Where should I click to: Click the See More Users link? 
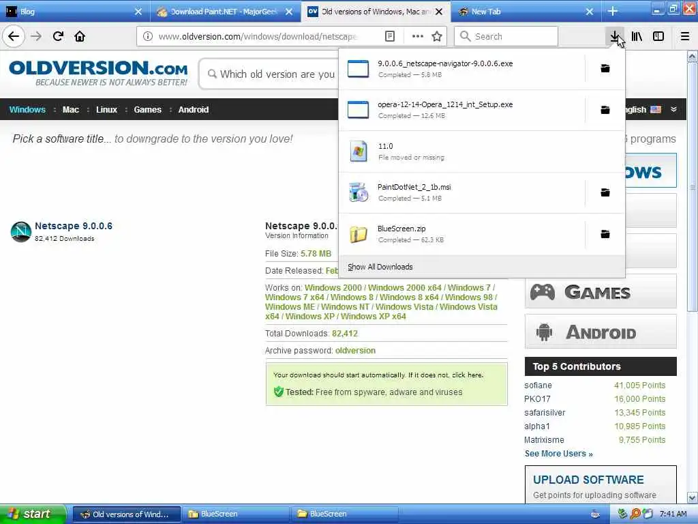[559, 454]
